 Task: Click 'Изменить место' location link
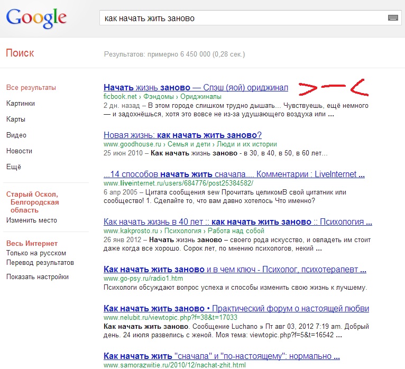(x=32, y=220)
